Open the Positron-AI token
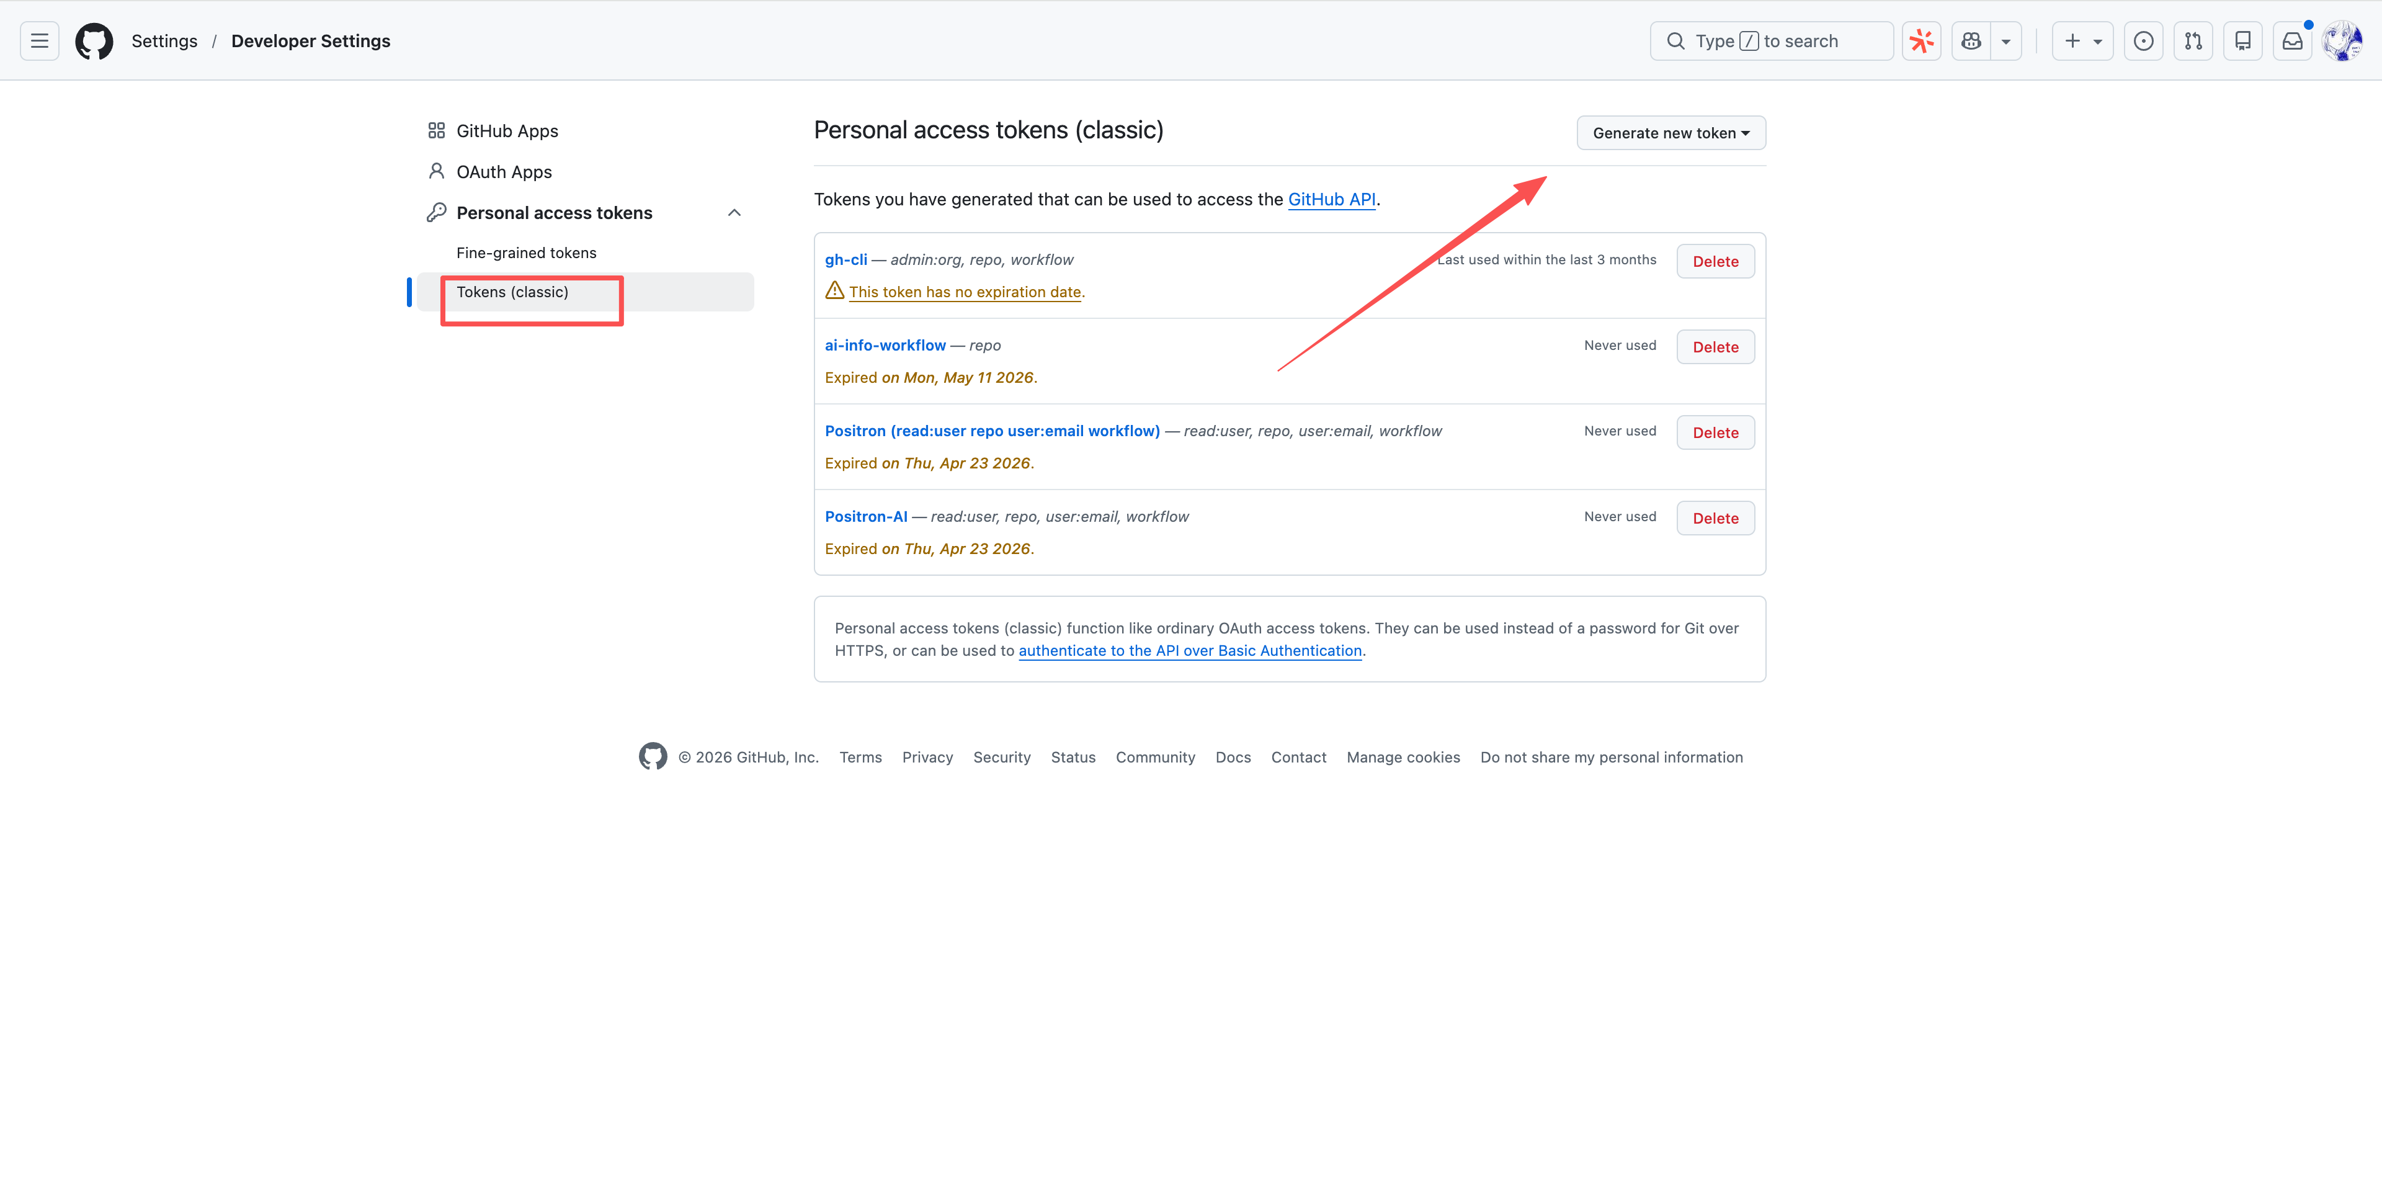This screenshot has height=1190, width=2382. [x=865, y=516]
